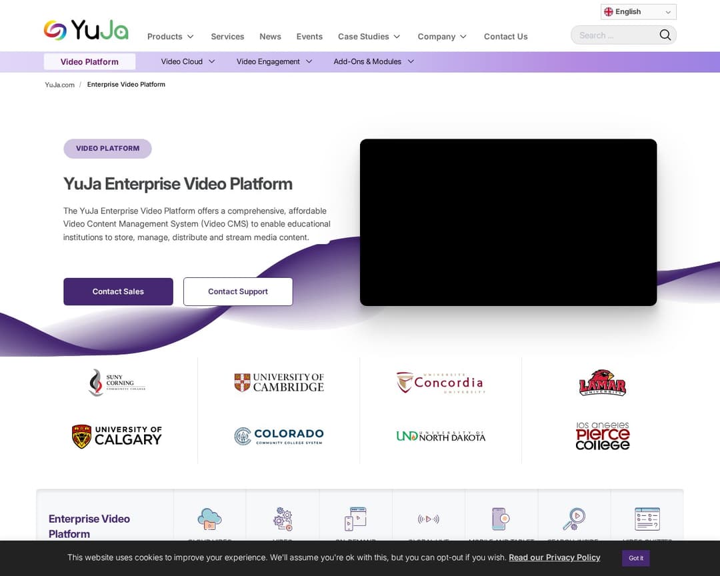Click the University of North Dakota logo
The image size is (720, 576).
pyautogui.click(x=441, y=437)
